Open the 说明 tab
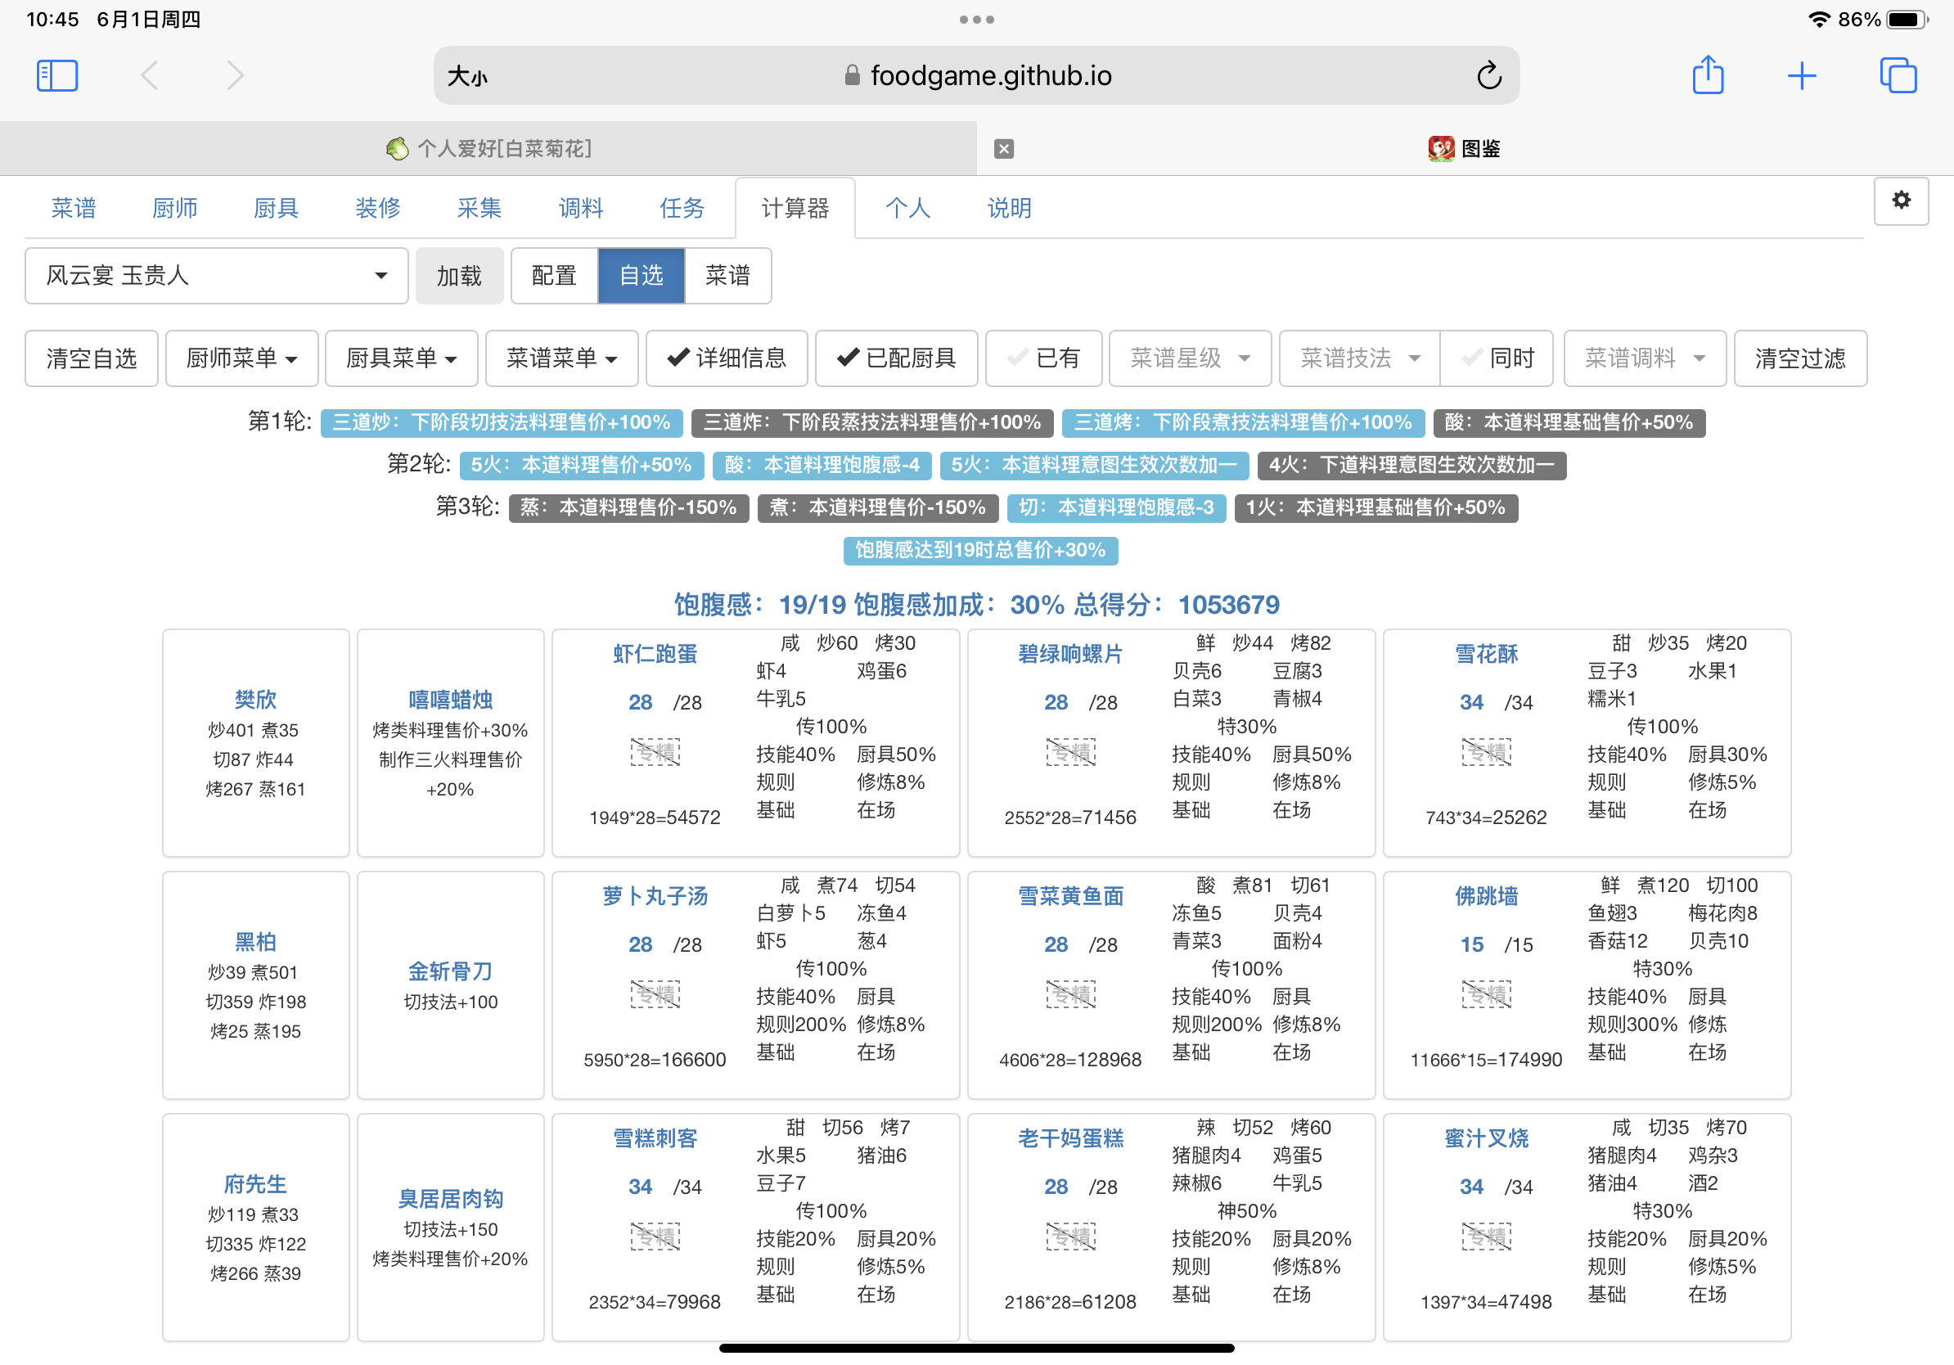The image size is (1954, 1365). click(1008, 208)
